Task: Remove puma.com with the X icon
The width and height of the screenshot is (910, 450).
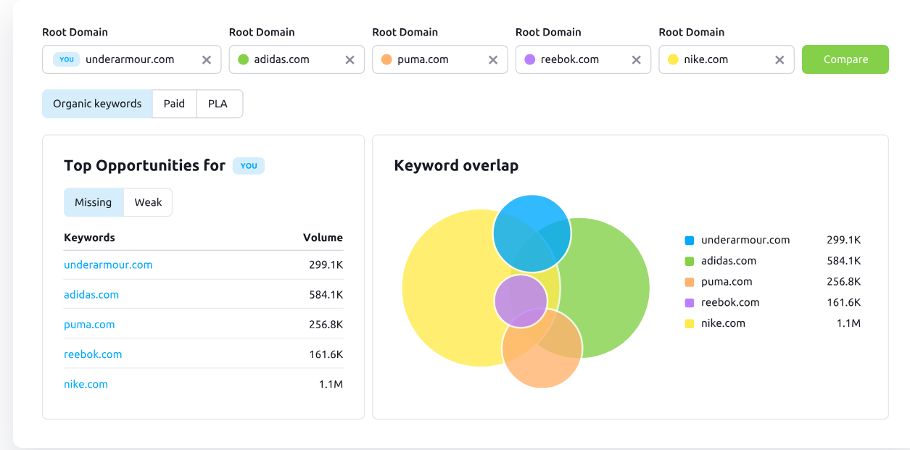Action: (493, 59)
